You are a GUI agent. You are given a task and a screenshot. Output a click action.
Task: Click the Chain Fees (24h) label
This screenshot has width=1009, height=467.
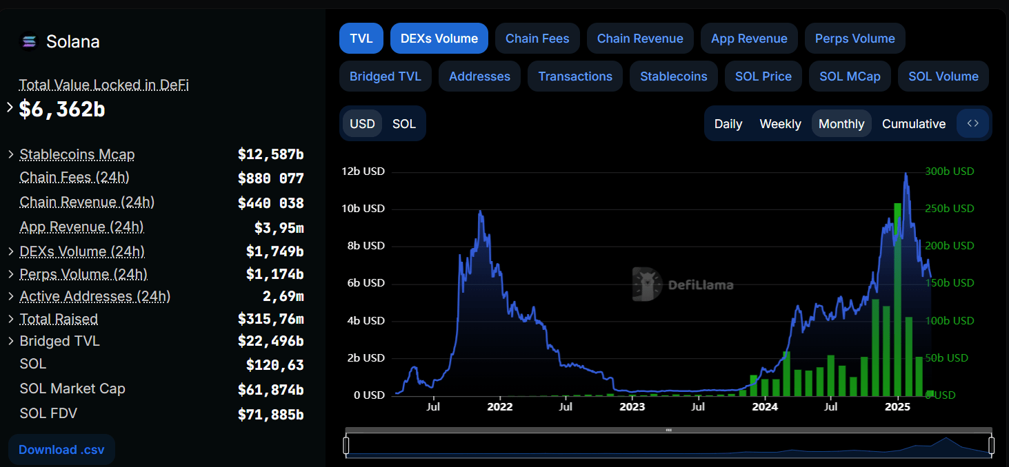(74, 178)
